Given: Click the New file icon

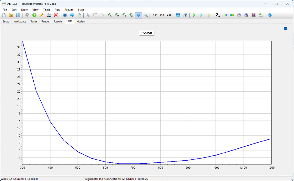Looking at the screenshot, I should (4, 15).
